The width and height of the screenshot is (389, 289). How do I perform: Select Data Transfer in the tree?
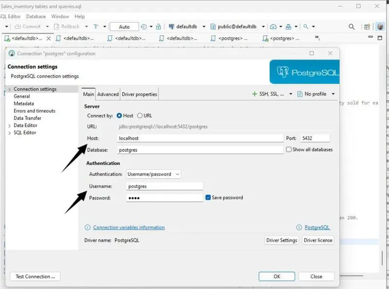tap(28, 118)
